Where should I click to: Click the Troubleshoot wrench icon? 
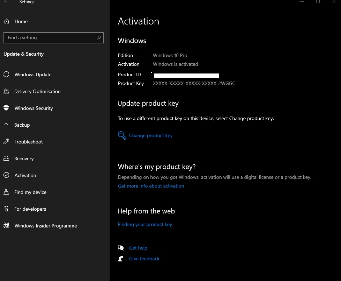tap(6, 141)
